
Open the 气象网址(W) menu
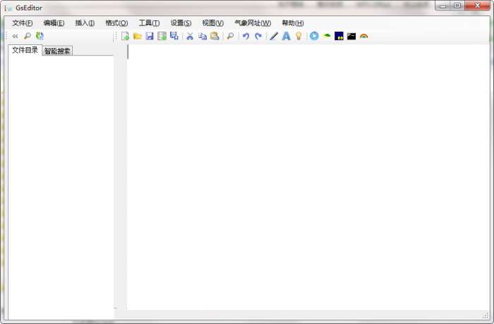pos(253,23)
